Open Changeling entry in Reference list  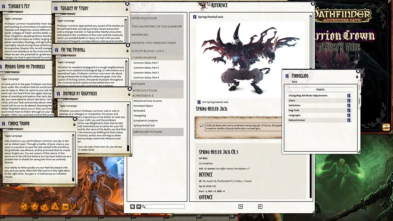point(140,116)
